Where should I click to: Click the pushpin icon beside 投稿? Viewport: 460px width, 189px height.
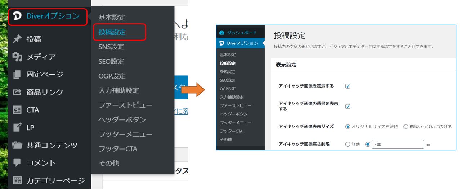[x=17, y=39]
